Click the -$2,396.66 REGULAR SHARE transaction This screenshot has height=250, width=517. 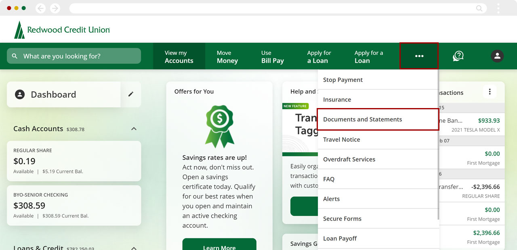(x=472, y=191)
